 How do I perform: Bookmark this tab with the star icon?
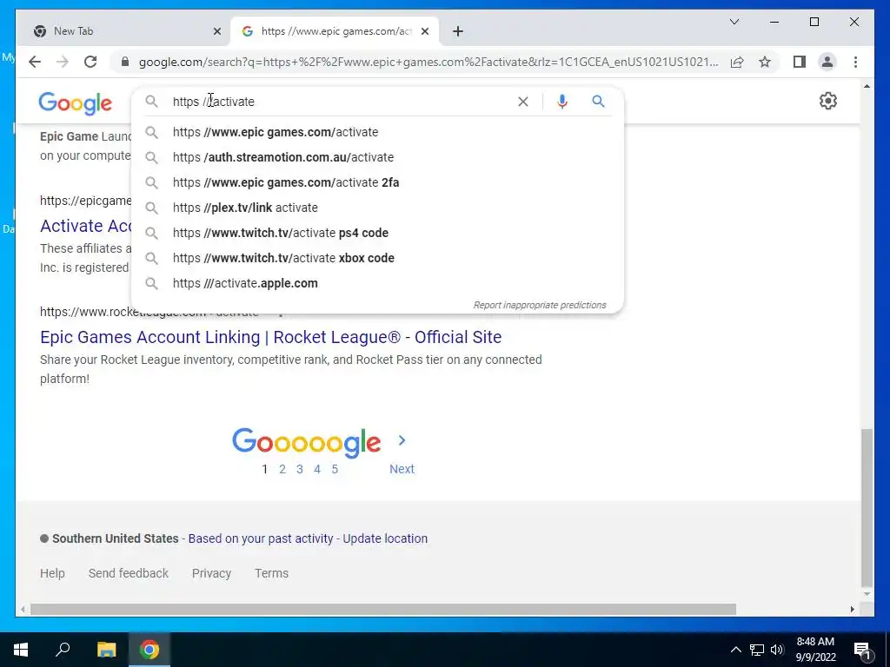(765, 62)
